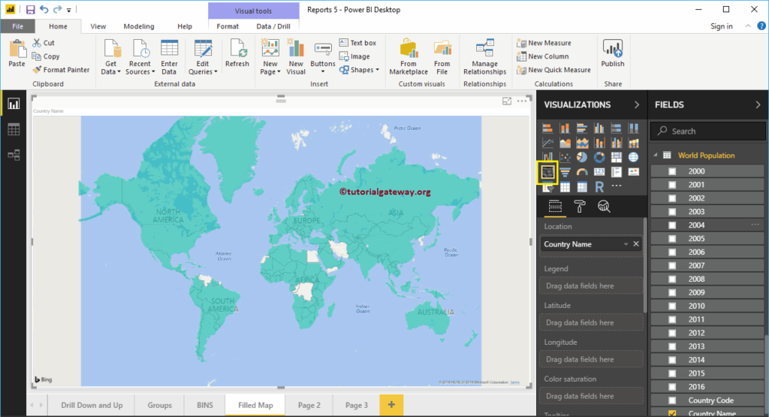The width and height of the screenshot is (769, 417).
Task: Collapse the World Population table
Action: [x=656, y=155]
